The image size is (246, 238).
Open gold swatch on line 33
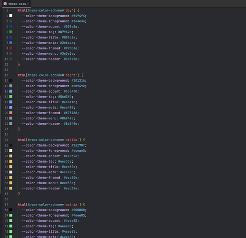click(11, 183)
